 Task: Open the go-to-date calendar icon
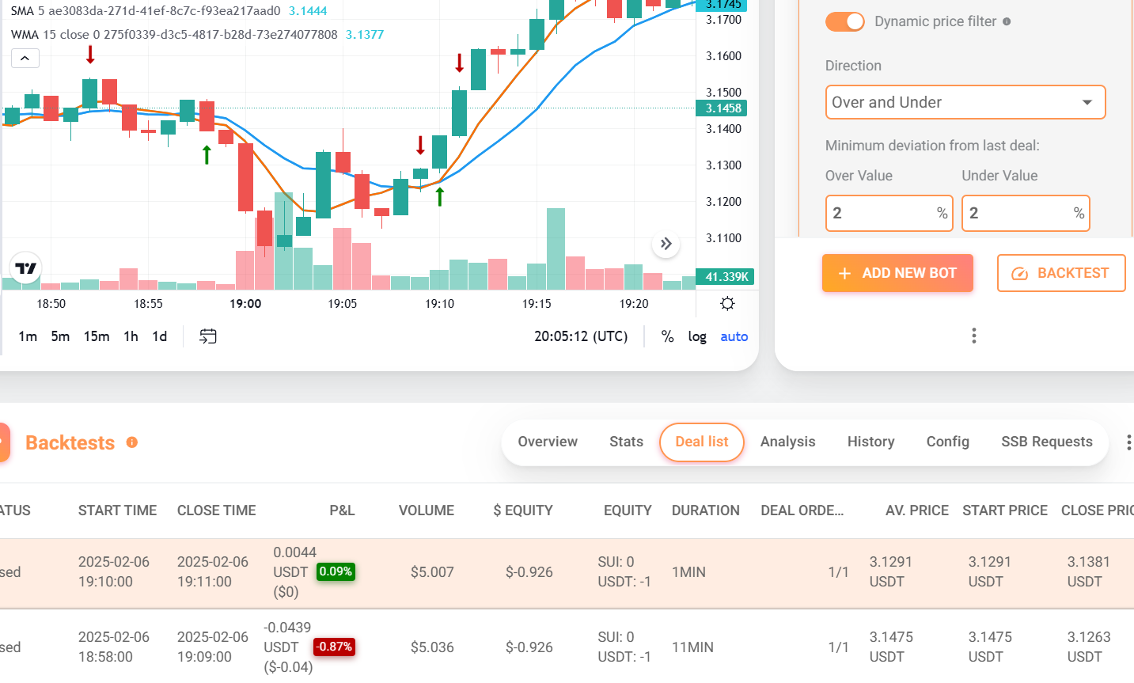click(x=207, y=336)
